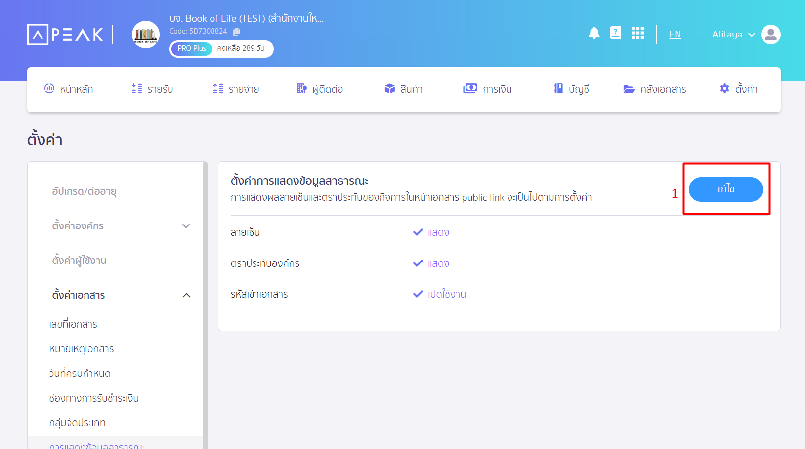Viewport: 805px width, 449px height.
Task: Switch language to EN
Action: coord(675,34)
